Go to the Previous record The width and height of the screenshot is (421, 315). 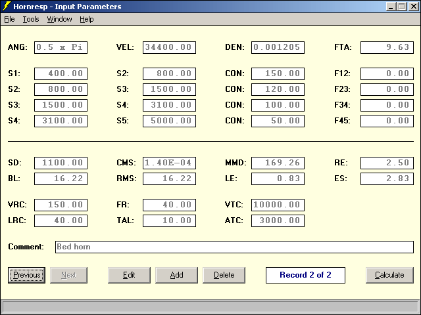coord(26,275)
